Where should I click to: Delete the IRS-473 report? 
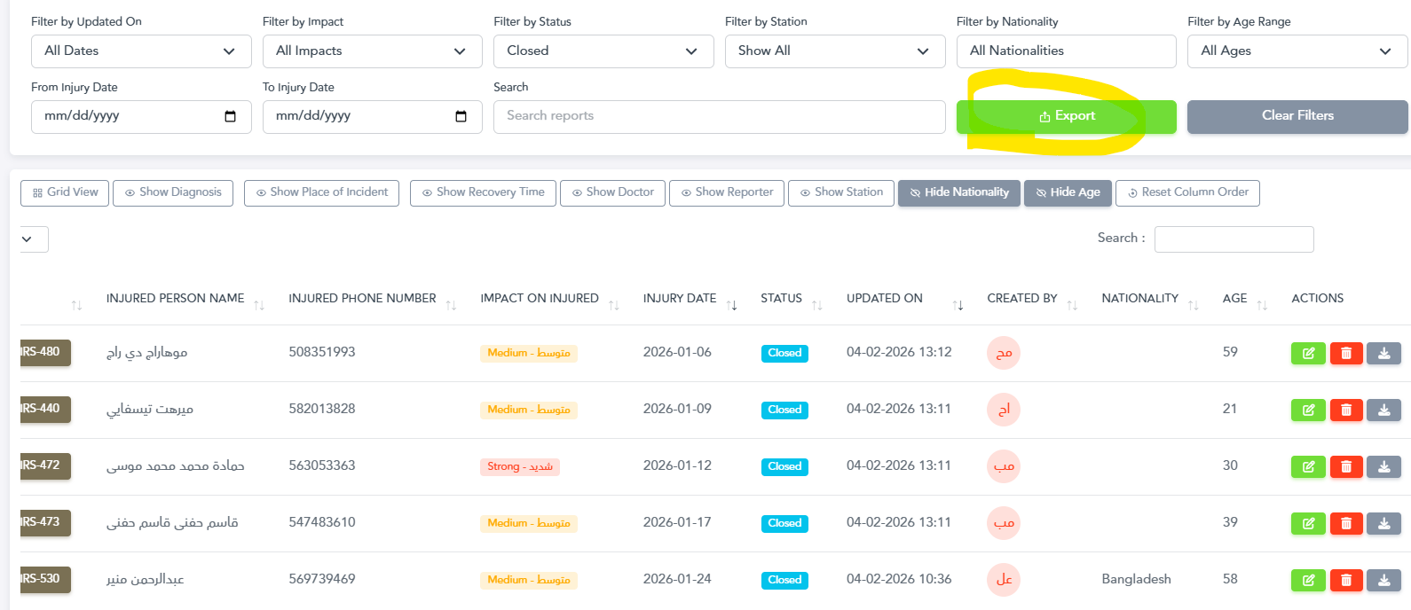pyautogui.click(x=1346, y=523)
